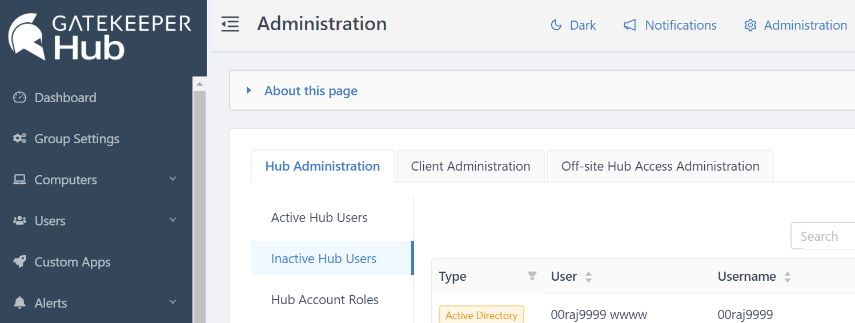
Task: Open Group Settings in the sidebar
Action: [77, 139]
